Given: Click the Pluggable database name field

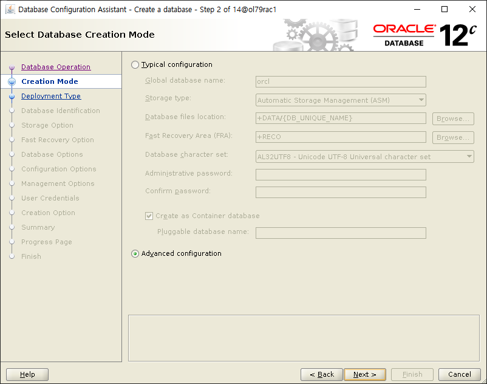Looking at the screenshot, I should coord(341,233).
